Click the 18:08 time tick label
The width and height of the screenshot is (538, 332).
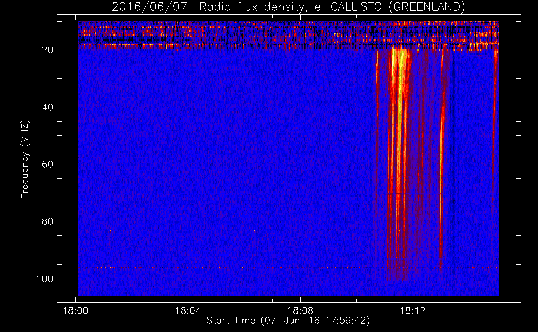click(300, 311)
